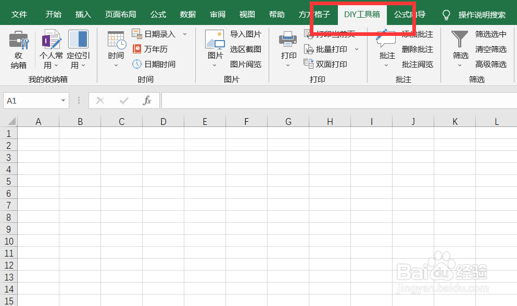Expand the Name Box dropdown
Viewport: 517px width, 306px height.
pyautogui.click(x=64, y=100)
